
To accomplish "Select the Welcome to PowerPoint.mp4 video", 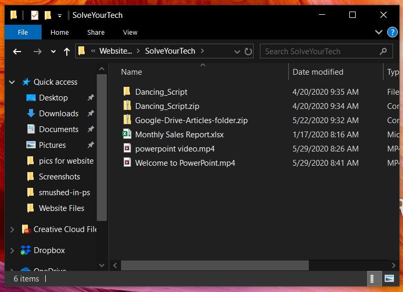I will [185, 163].
